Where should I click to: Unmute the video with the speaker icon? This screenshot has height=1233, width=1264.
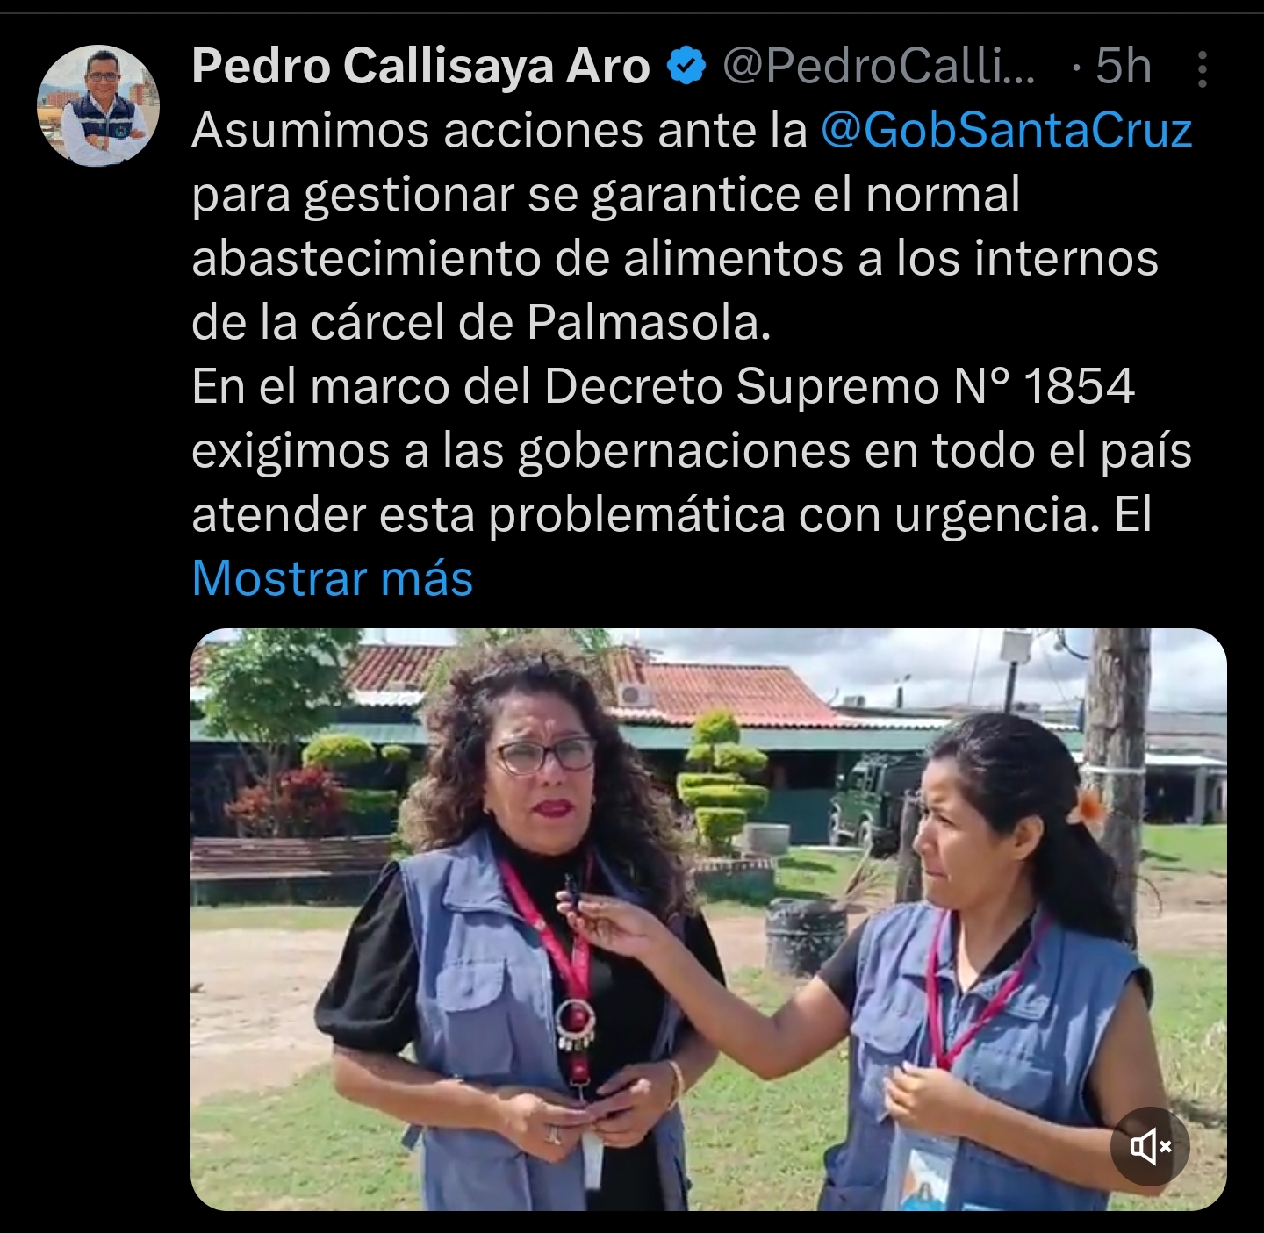[1150, 1146]
